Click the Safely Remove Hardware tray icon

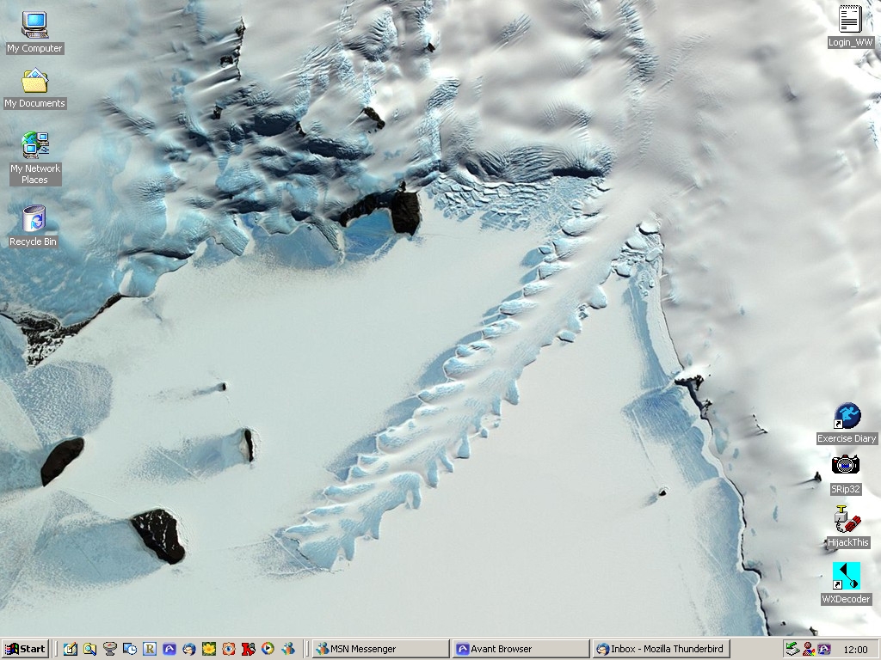pos(792,649)
